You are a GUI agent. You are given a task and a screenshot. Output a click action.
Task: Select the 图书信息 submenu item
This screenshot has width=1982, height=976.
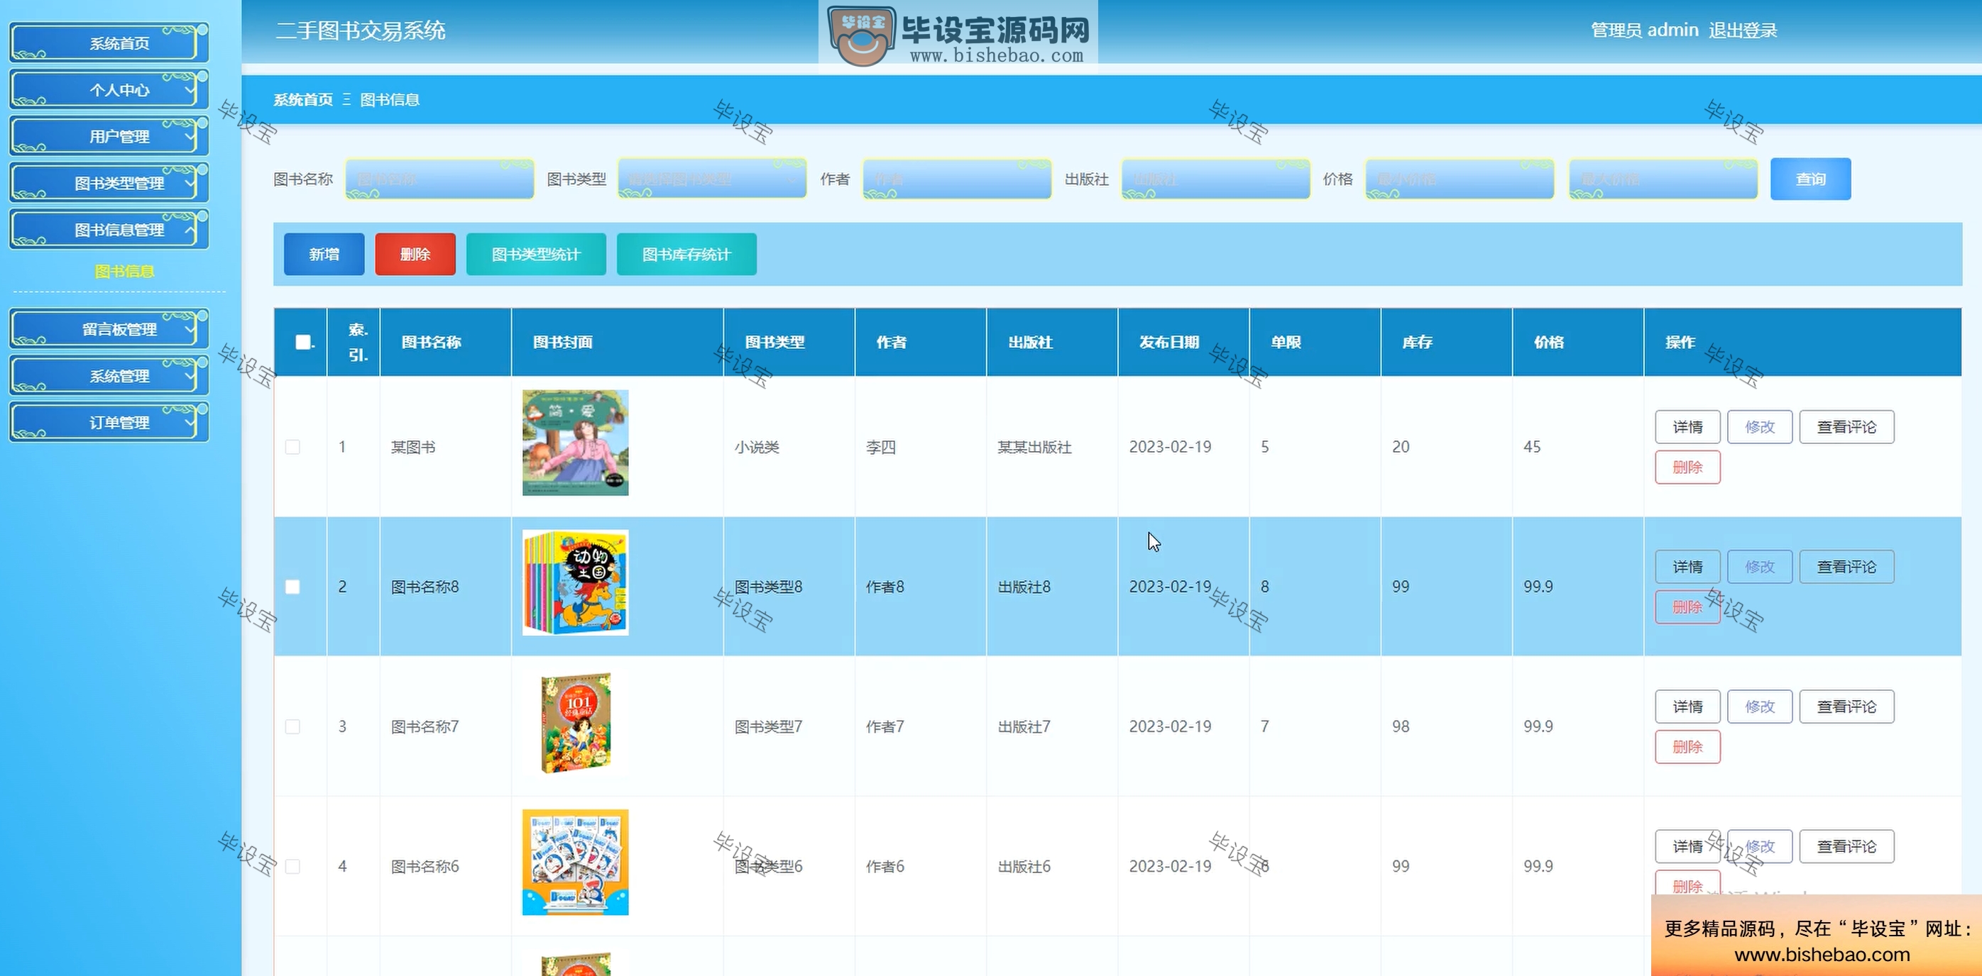124,271
